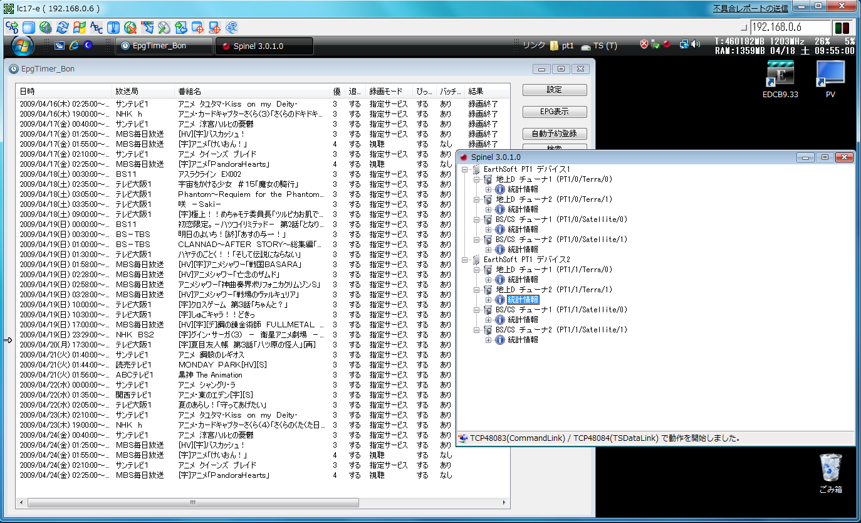861x523 pixels.
Task: Open file transfer via document-arrows toolbar icon
Action: point(181,28)
